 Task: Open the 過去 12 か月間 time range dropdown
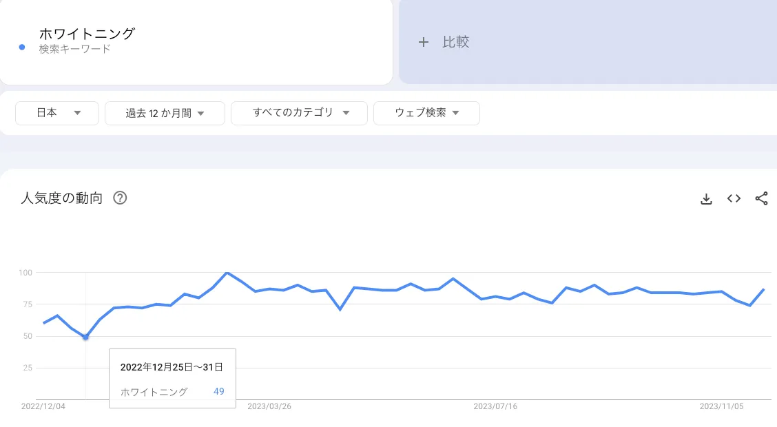[x=165, y=113]
